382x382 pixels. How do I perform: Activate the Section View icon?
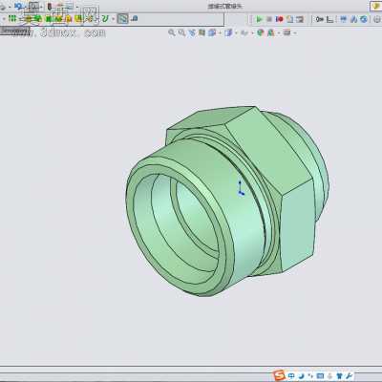pos(202,32)
